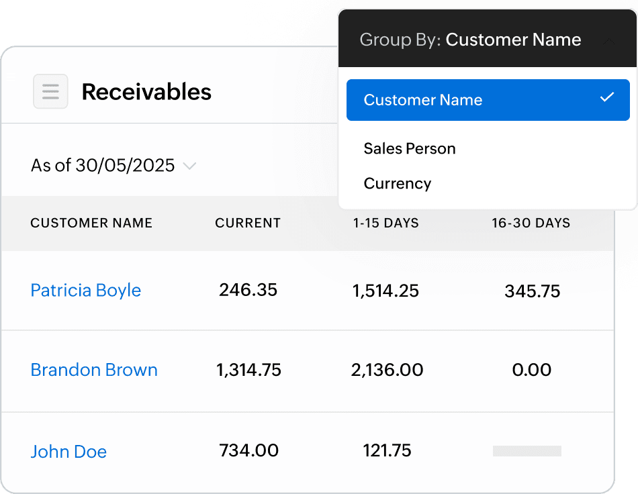Click the Receivables page title
Image resolution: width=638 pixels, height=494 pixels.
(x=146, y=92)
